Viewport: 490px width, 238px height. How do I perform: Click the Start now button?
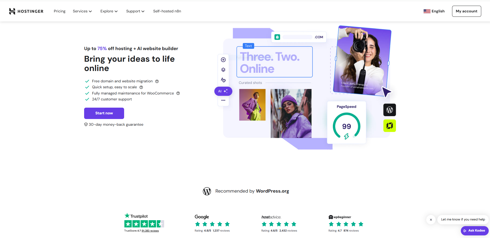coord(104,113)
